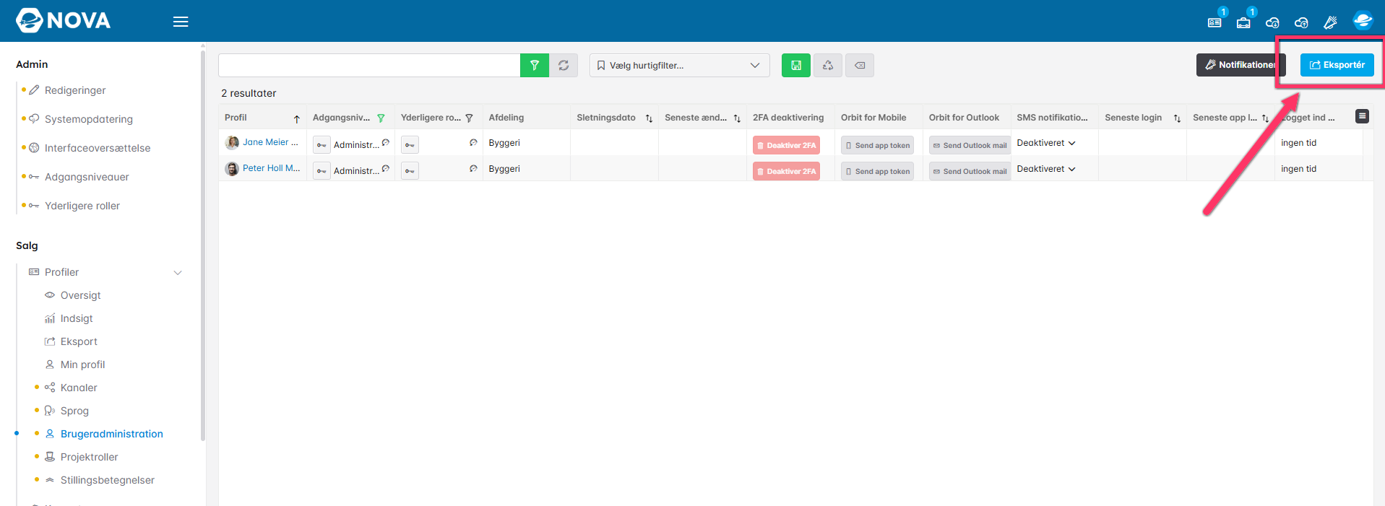The image size is (1385, 506).
Task: Click the NOVA logo
Action: [x=63, y=20]
